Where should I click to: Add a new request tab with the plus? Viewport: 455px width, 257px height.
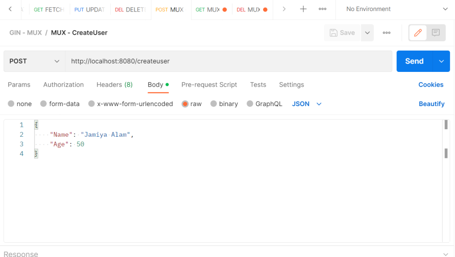[303, 9]
